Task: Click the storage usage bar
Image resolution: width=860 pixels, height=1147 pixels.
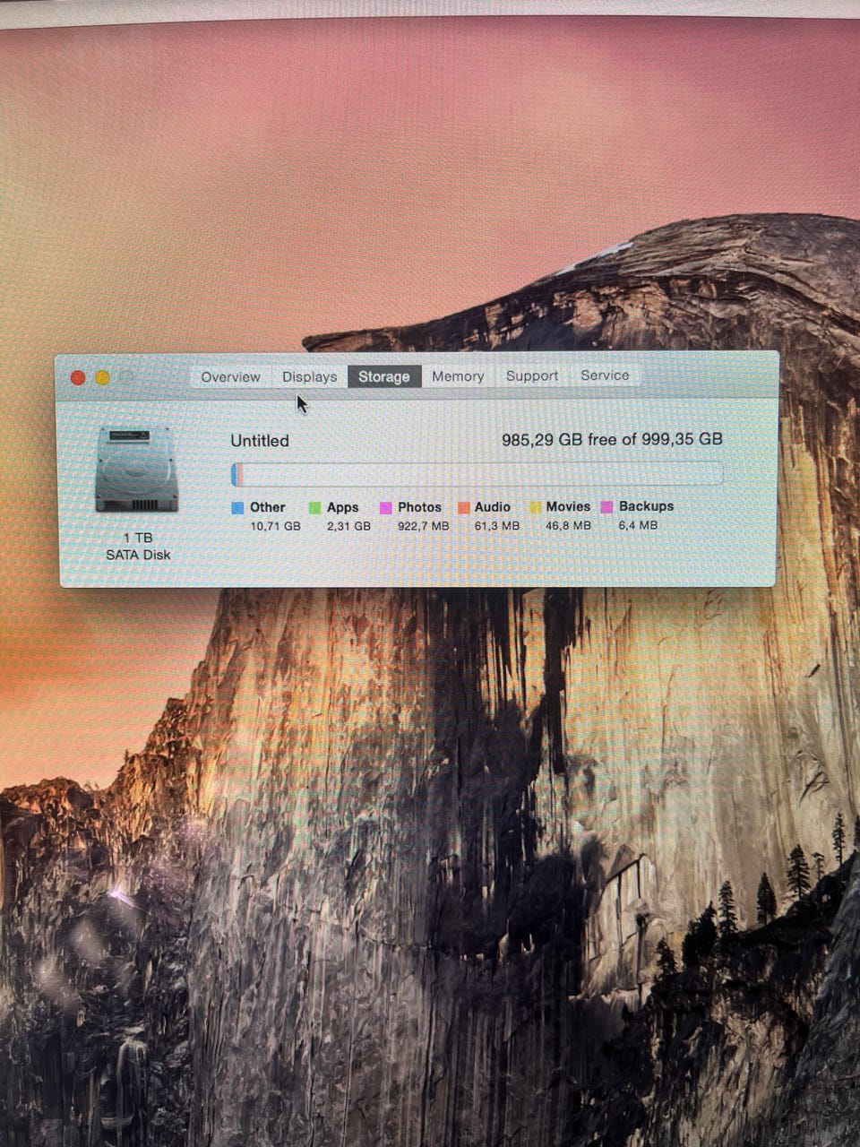Action: (x=477, y=474)
